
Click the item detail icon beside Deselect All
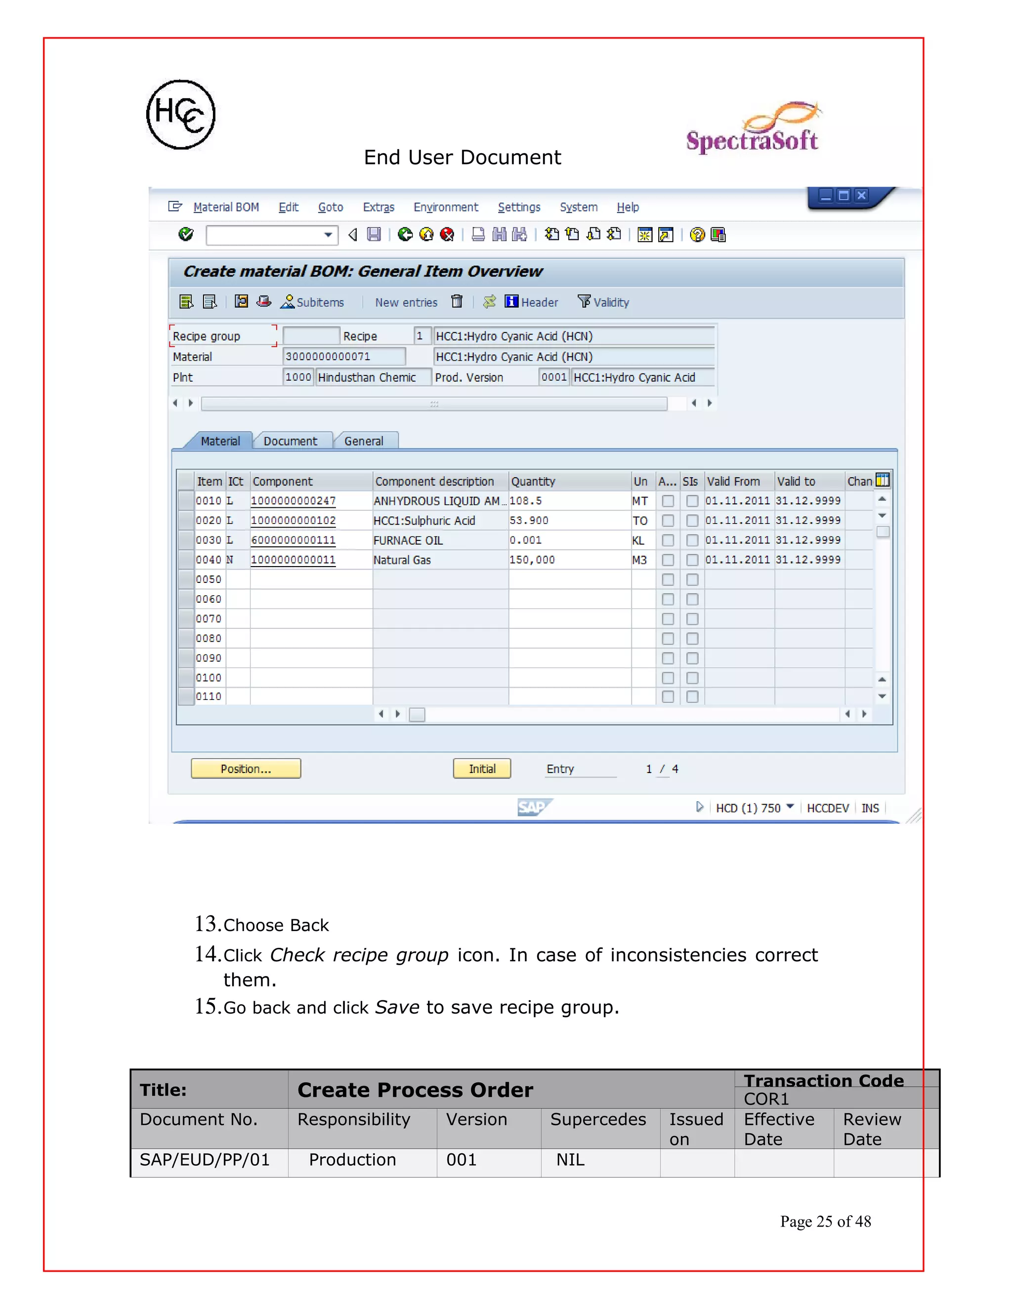tap(241, 301)
